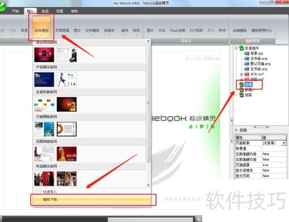Screen dimensions: 289x222
Task: Open the 页面背景 value dropdown arrow
Action: coord(284,143)
